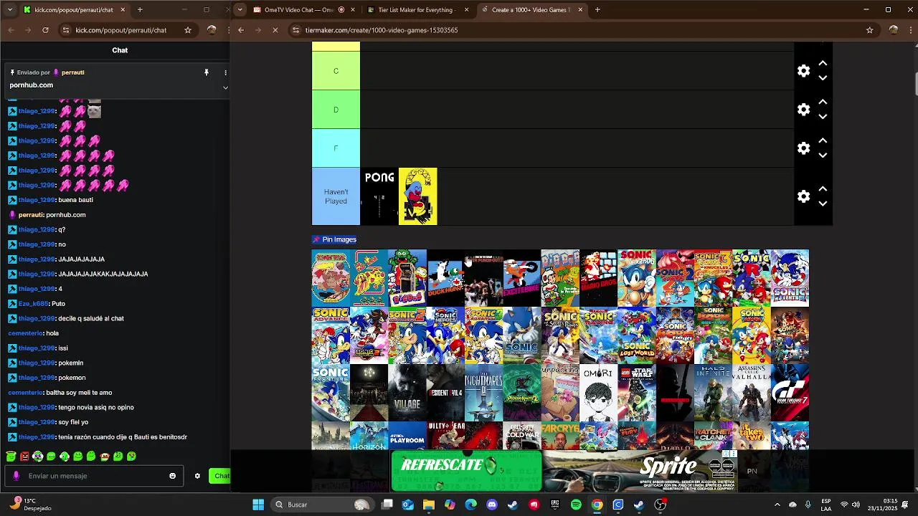Select the Gran Turismo 7 cover

click(x=790, y=393)
